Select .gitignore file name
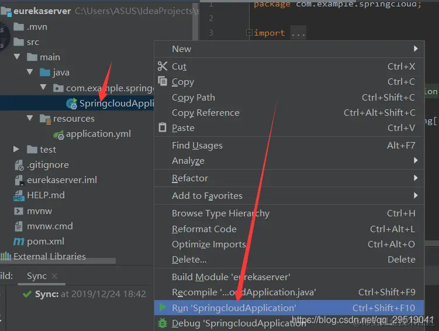This screenshot has height=331, width=439. point(48,165)
